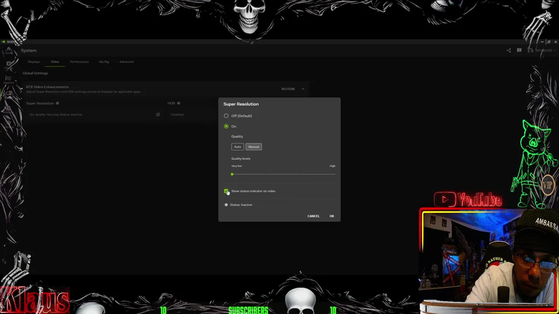Image resolution: width=559 pixels, height=314 pixels.
Task: Switch to the Displays tab
Action: pos(34,61)
